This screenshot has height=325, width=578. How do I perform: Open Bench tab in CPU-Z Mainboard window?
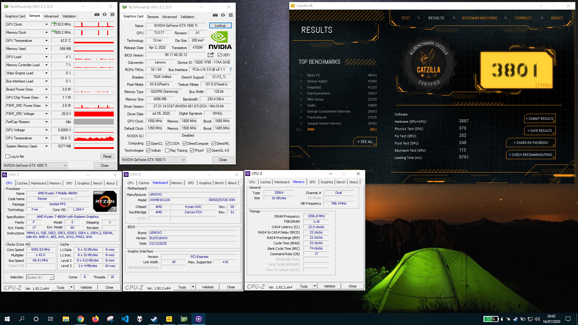(x=219, y=183)
